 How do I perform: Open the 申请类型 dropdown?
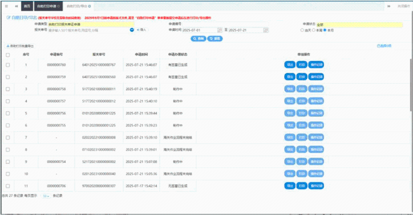point(91,24)
